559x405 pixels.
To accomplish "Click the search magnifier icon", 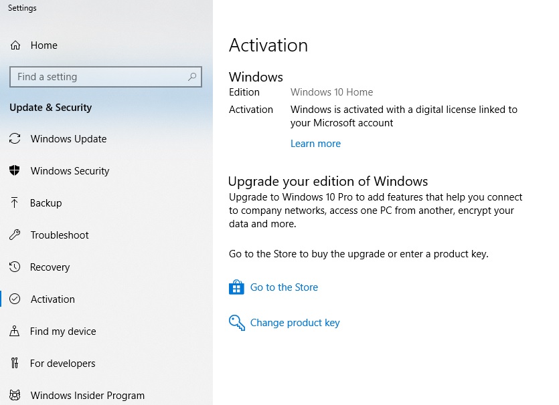I will 192,76.
